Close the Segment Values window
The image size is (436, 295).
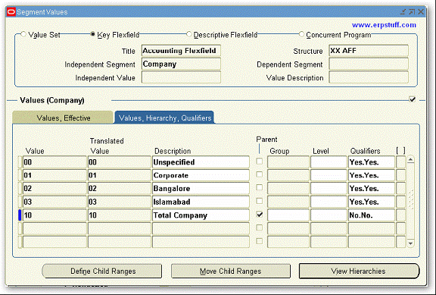click(421, 11)
